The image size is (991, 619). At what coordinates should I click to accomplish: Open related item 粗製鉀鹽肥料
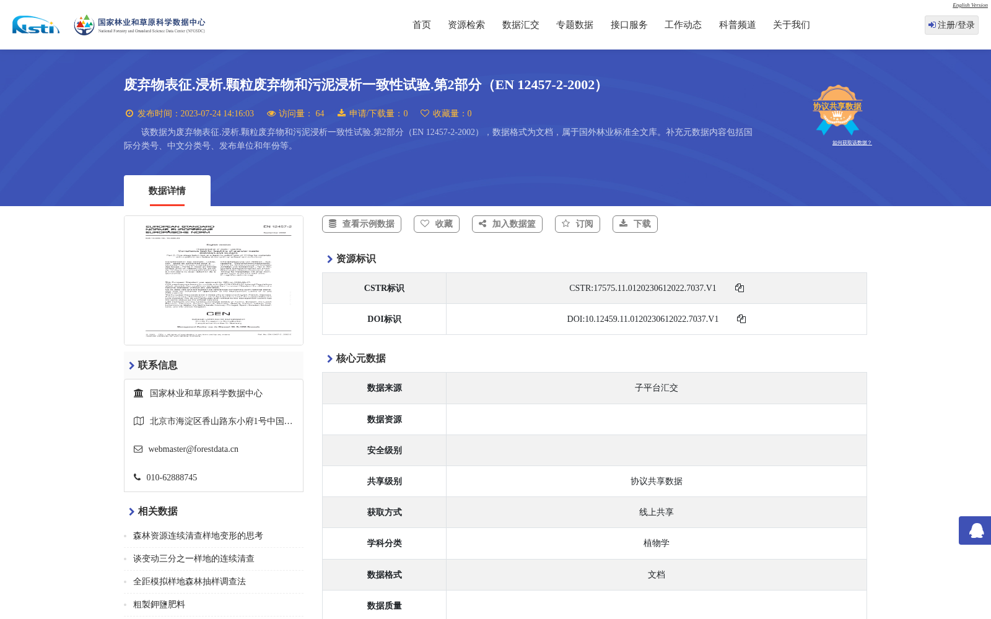click(x=159, y=605)
